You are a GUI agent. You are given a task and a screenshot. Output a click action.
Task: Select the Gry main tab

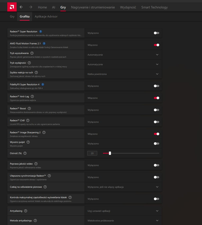click(63, 8)
